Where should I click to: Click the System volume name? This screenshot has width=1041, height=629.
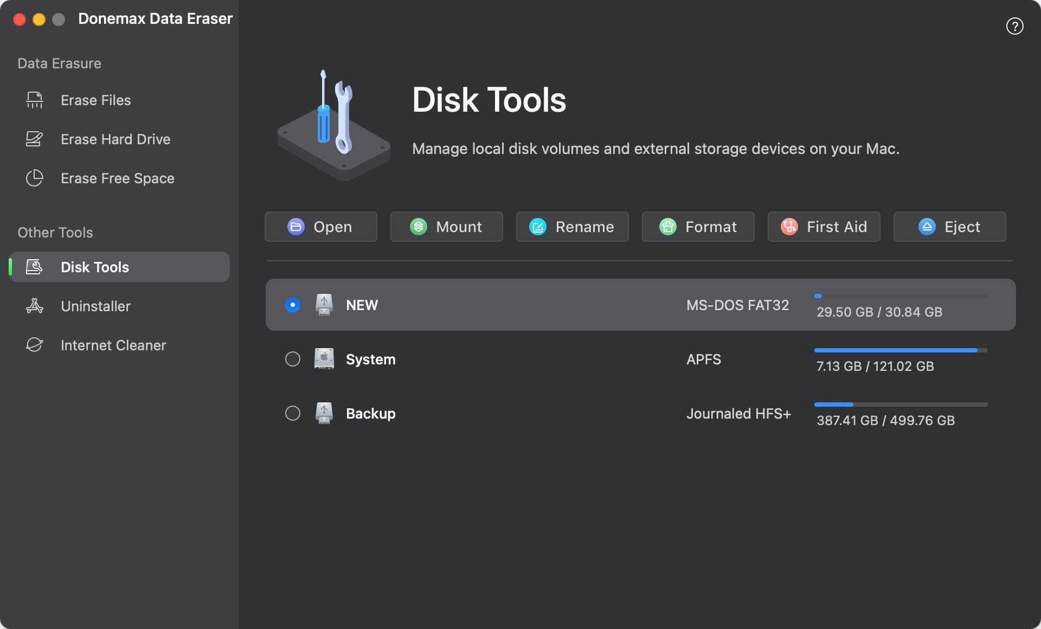(371, 360)
